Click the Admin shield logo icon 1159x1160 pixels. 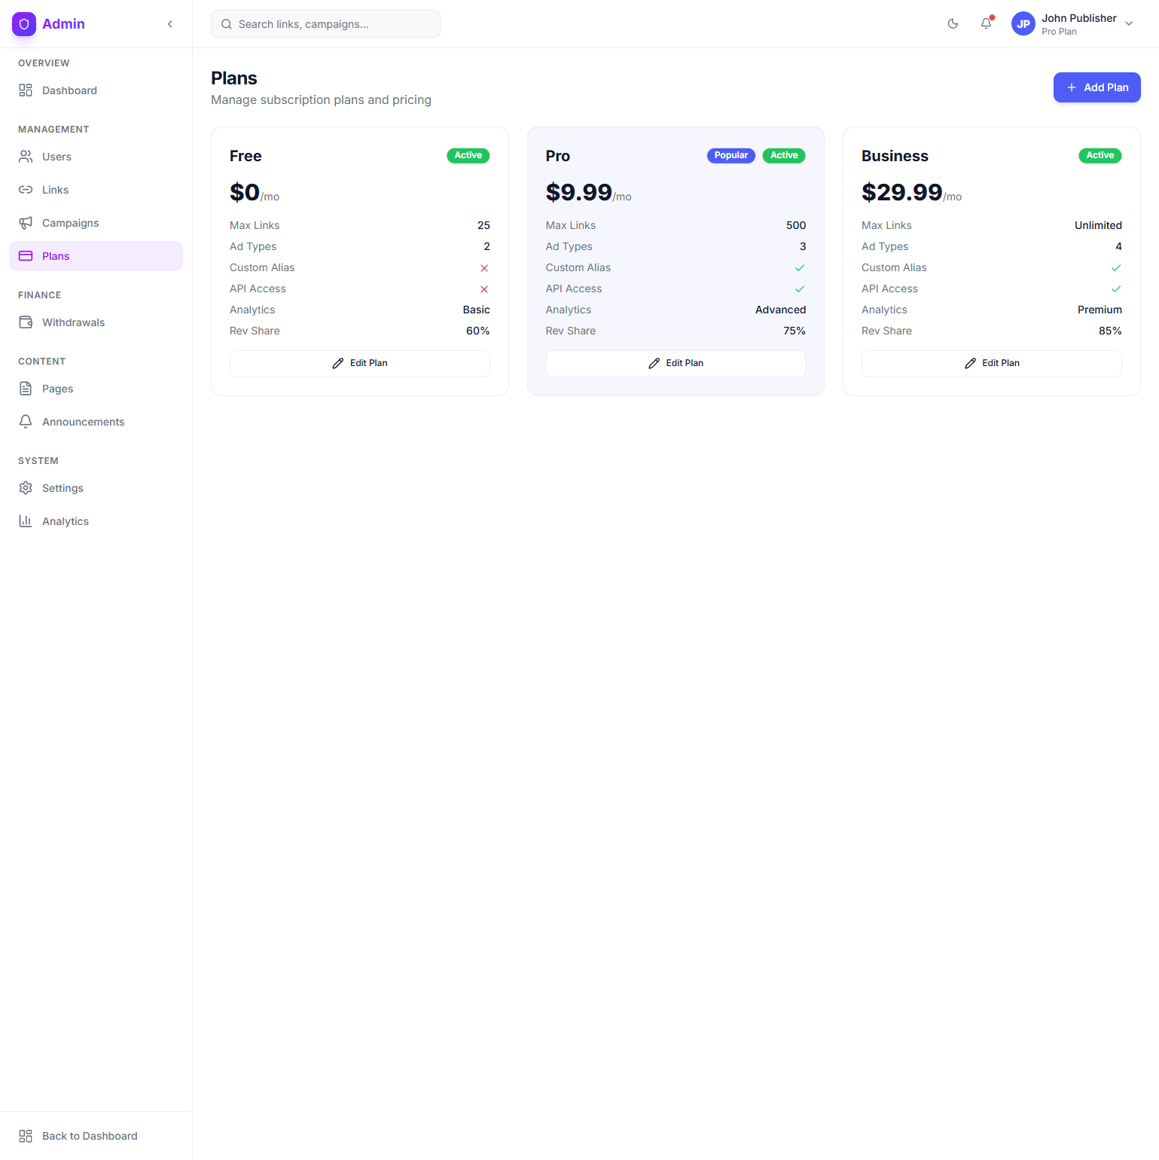coord(24,24)
